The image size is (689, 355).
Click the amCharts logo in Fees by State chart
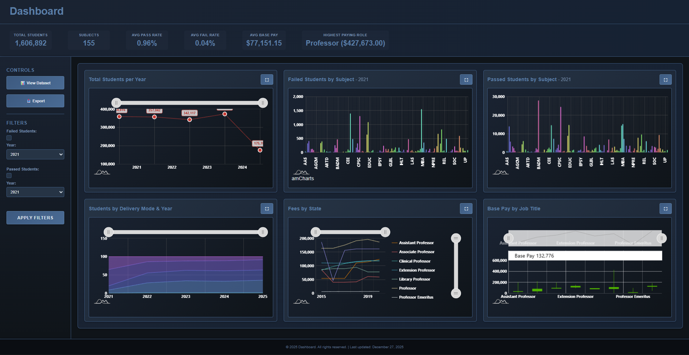click(x=301, y=302)
